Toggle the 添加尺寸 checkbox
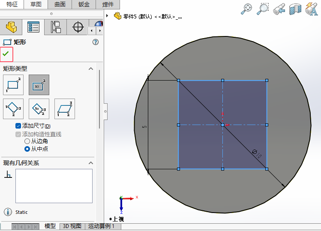 [18, 126]
